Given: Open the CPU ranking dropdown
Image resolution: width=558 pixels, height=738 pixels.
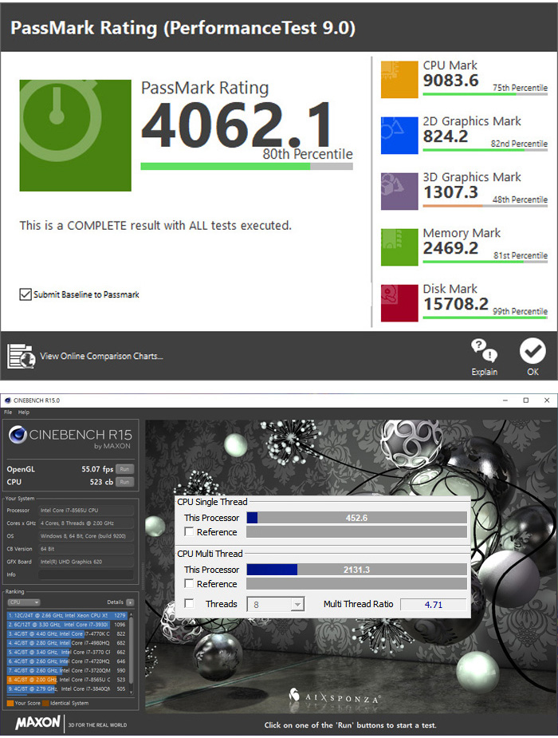Looking at the screenshot, I should [x=23, y=602].
